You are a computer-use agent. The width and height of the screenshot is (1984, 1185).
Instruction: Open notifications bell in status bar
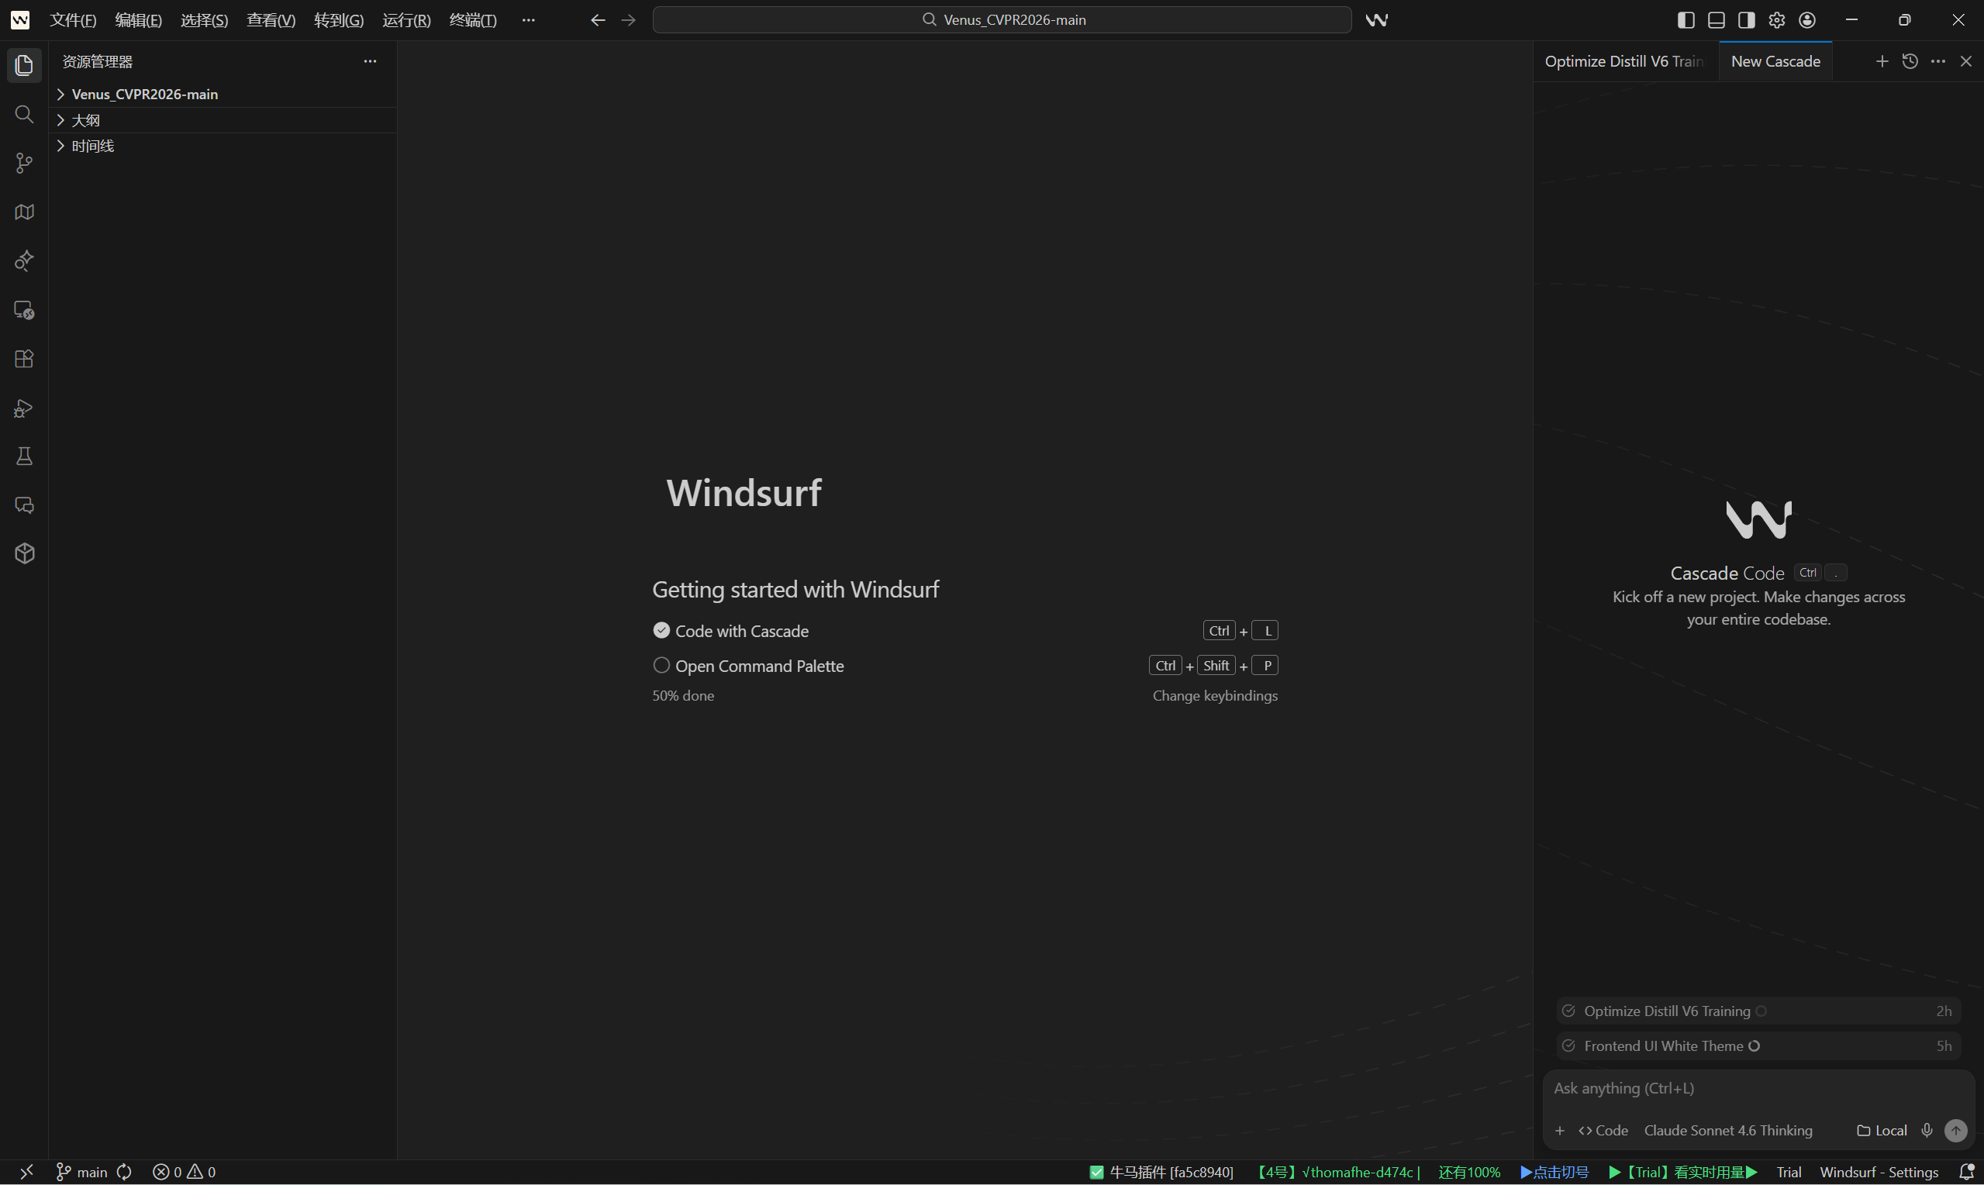point(1966,1173)
